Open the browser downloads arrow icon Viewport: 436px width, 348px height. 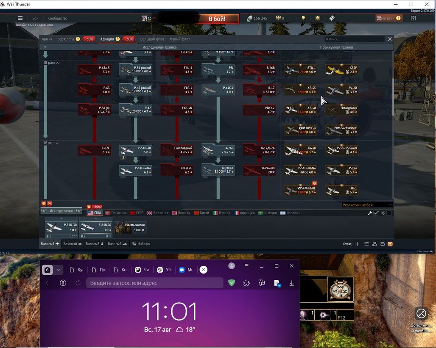point(292,283)
